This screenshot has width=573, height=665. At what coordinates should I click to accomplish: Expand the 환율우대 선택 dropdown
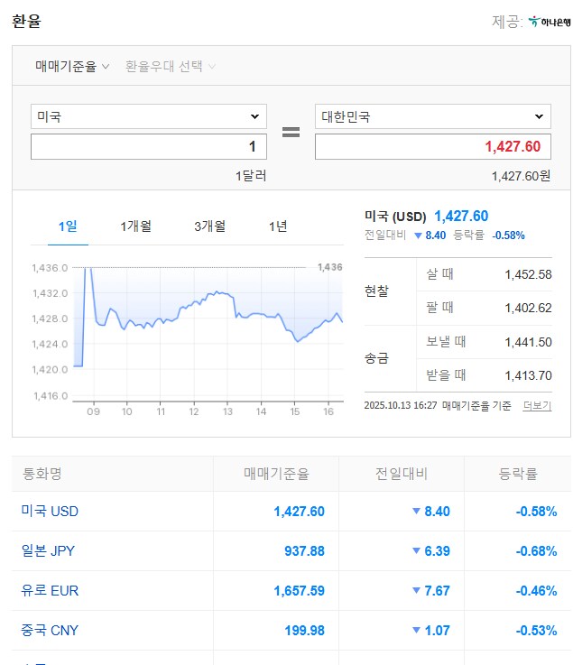tap(171, 66)
